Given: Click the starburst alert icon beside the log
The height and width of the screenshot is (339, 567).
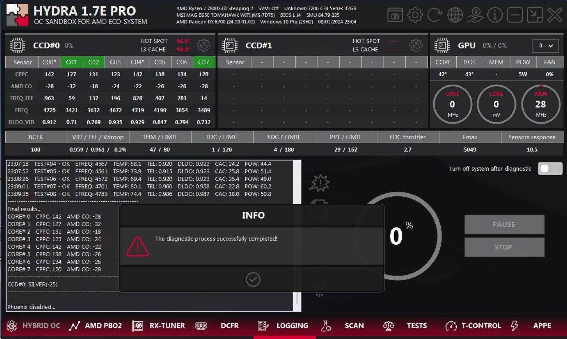Looking at the screenshot, I should coord(320,183).
